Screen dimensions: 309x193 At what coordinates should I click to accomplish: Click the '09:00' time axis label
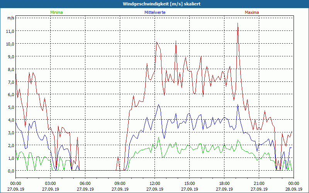pyautogui.click(x=120, y=184)
